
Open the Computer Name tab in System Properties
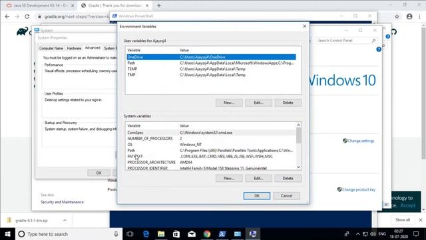point(51,48)
